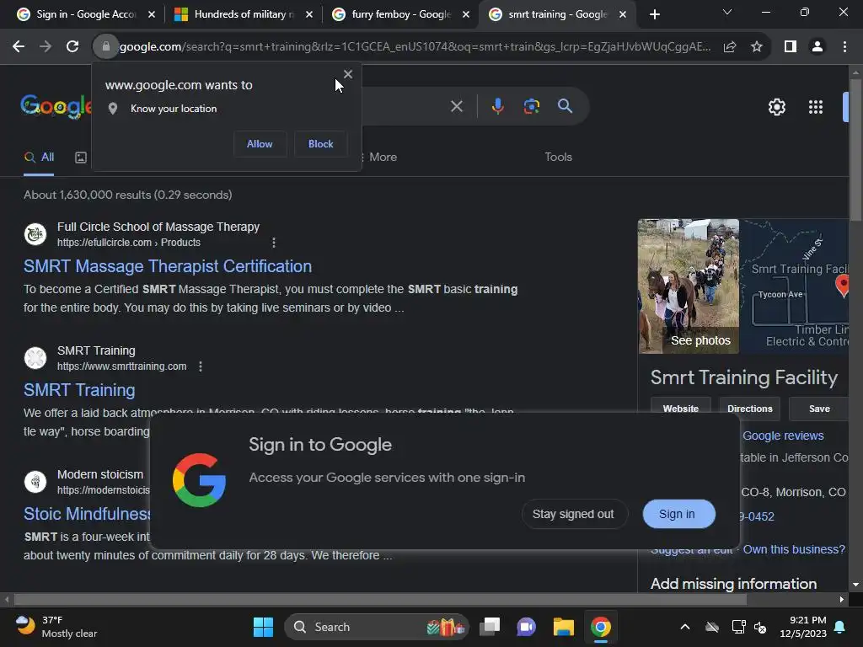Open Google quick settings gear

point(776,107)
